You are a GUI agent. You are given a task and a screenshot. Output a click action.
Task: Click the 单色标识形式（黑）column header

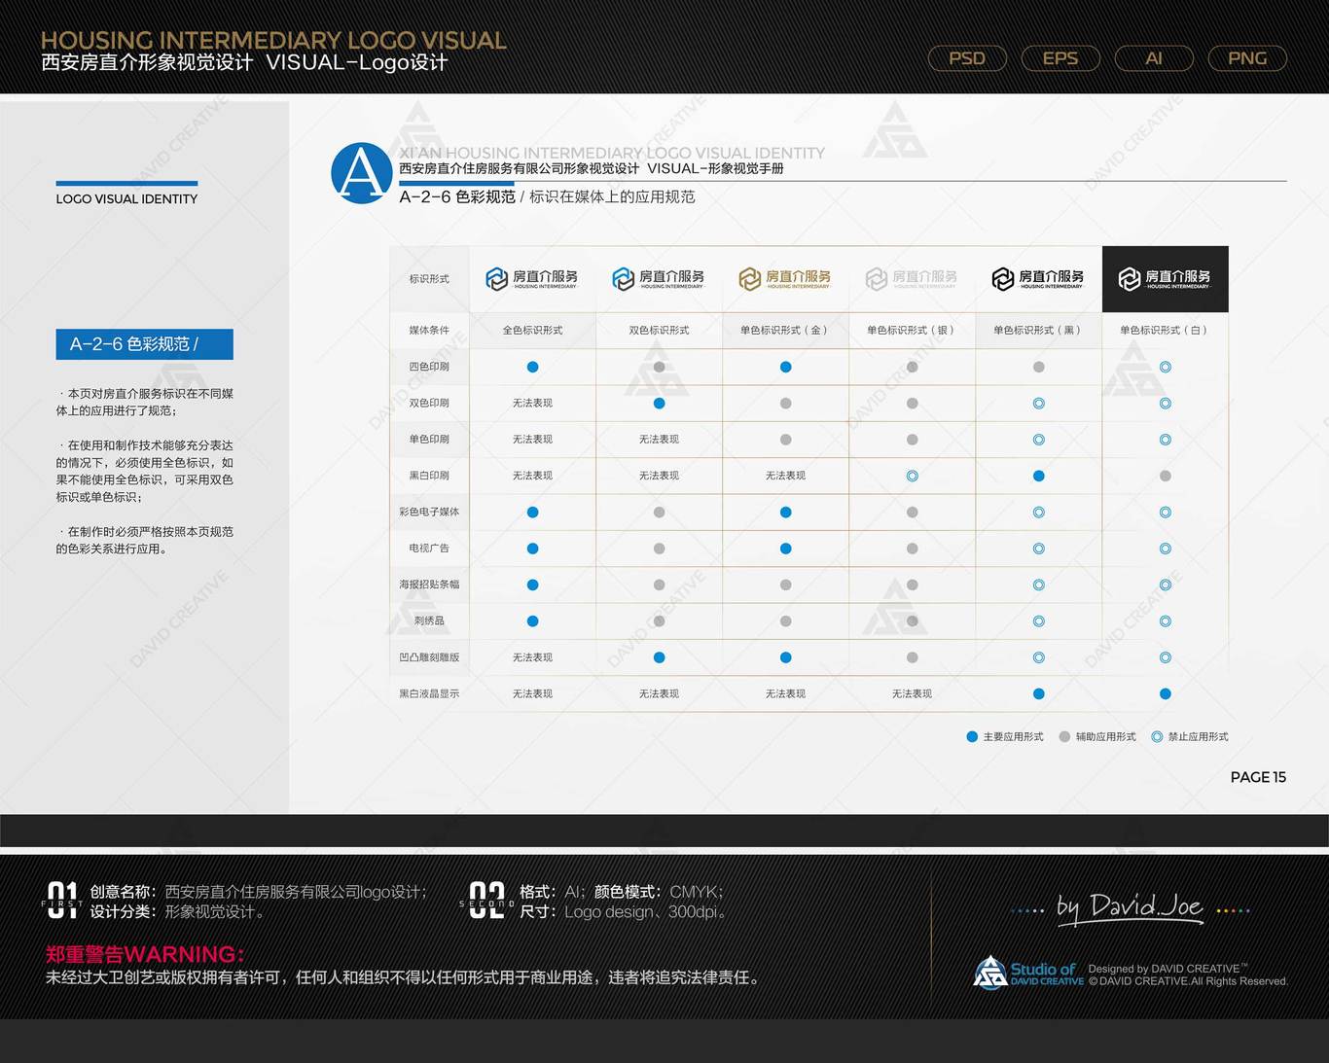point(1038,330)
